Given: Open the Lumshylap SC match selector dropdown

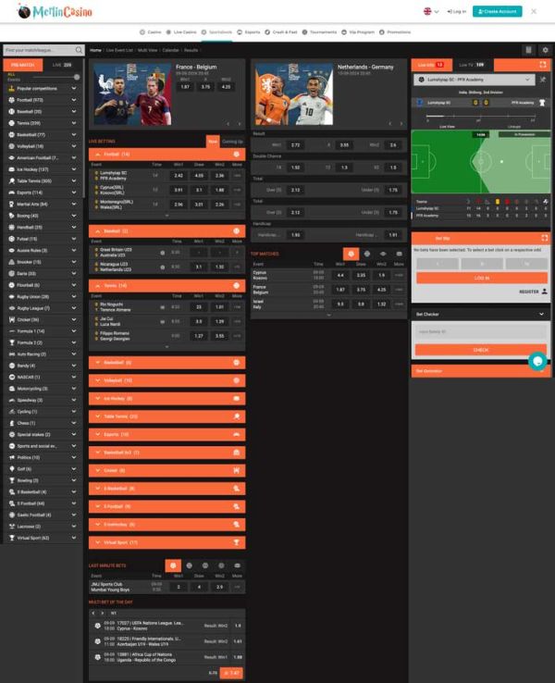Looking at the screenshot, I should (475, 80).
